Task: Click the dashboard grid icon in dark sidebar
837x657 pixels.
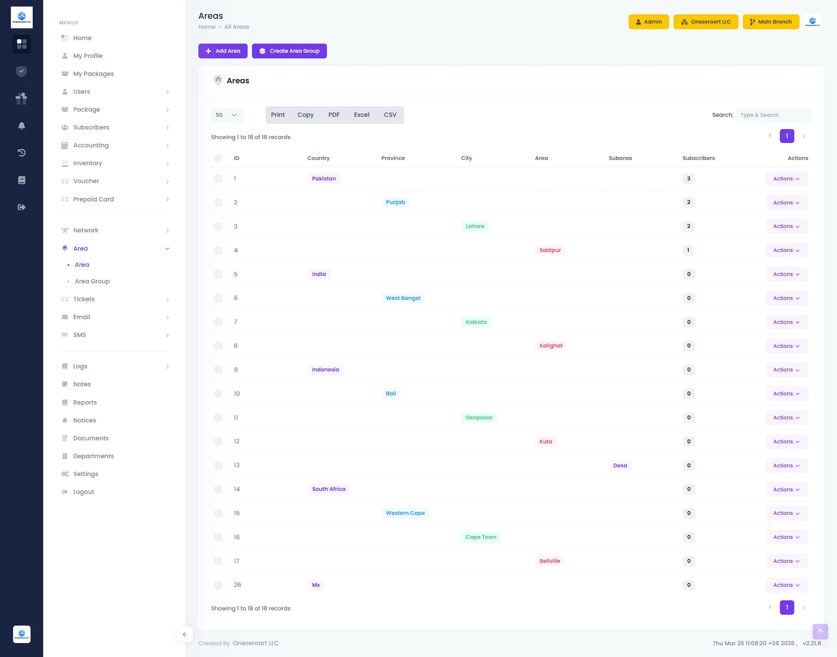Action: click(21, 44)
